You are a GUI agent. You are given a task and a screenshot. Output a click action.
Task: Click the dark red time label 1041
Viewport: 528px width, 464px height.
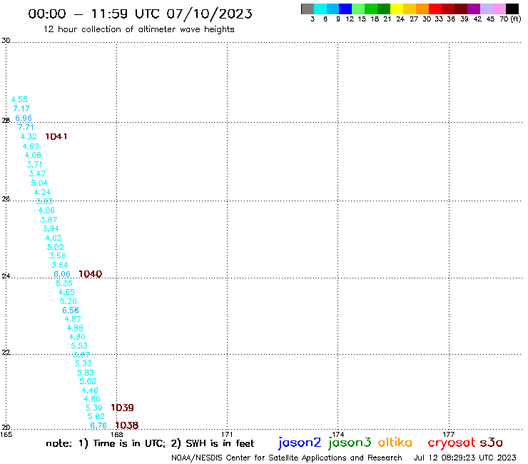[x=56, y=136]
